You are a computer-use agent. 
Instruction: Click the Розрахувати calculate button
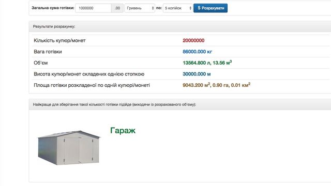210,8
